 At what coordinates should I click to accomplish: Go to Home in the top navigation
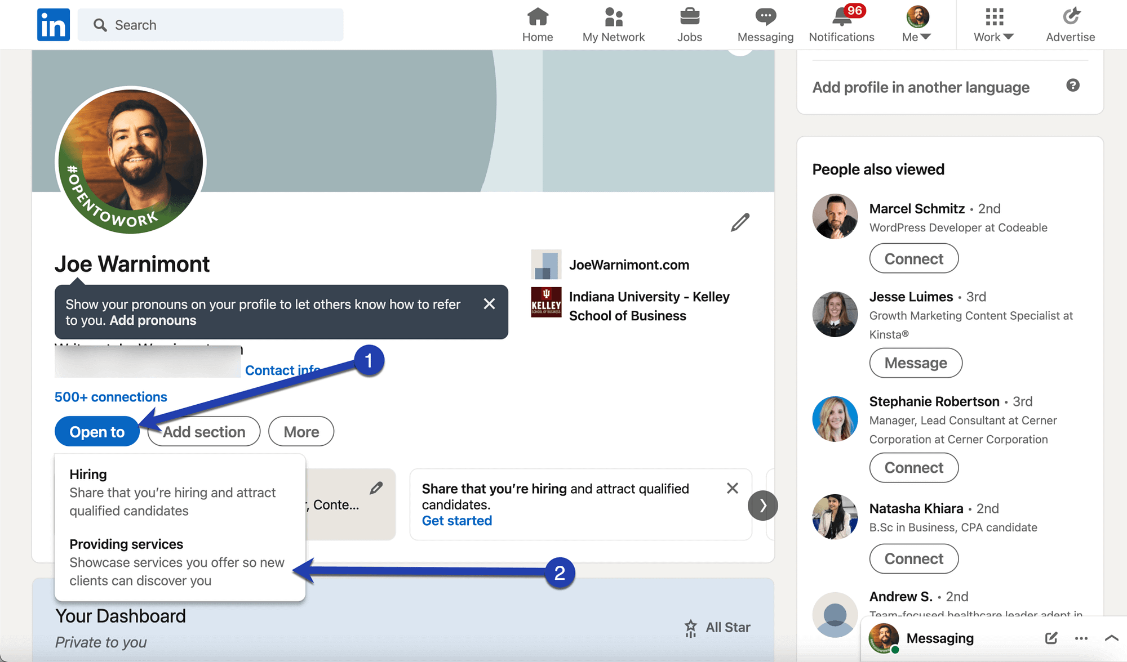pyautogui.click(x=538, y=25)
